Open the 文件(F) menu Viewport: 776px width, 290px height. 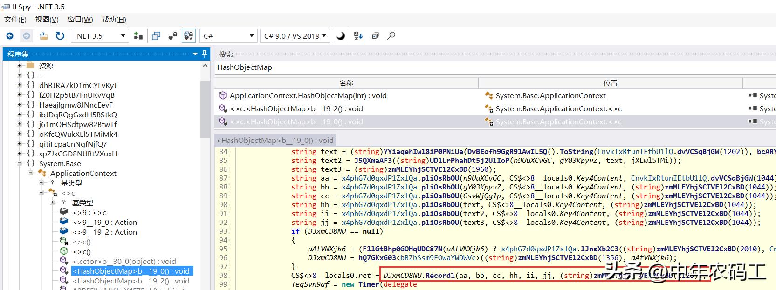pos(15,19)
